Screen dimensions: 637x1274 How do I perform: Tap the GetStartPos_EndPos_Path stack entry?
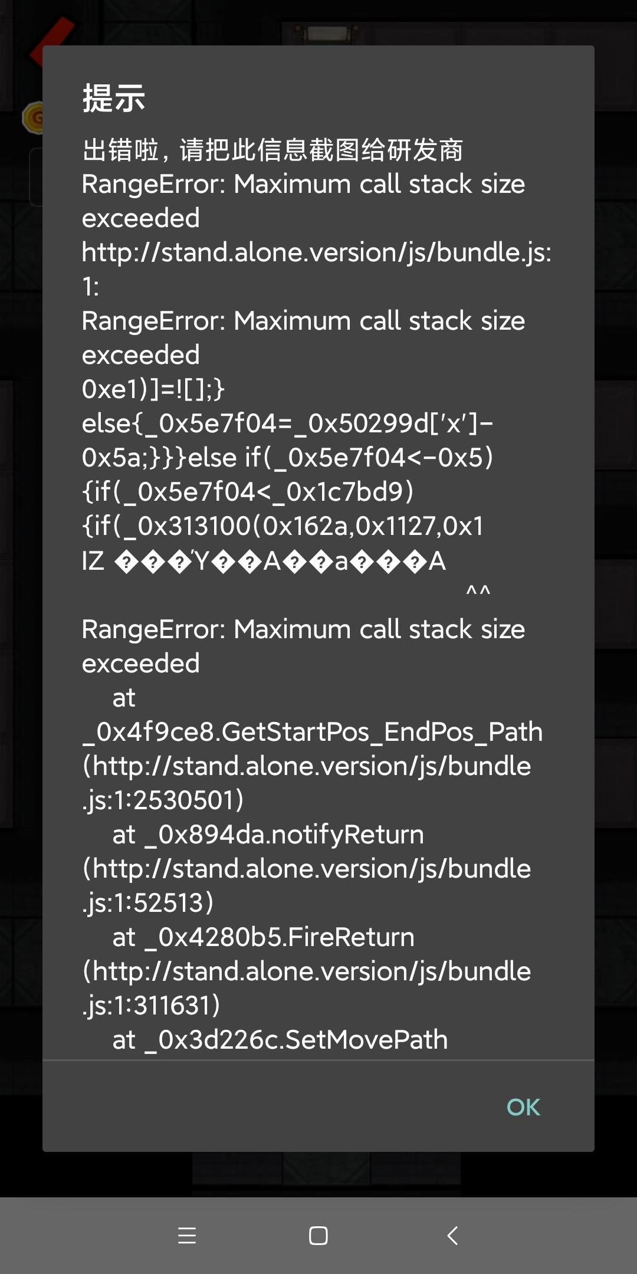pyautogui.click(x=313, y=732)
